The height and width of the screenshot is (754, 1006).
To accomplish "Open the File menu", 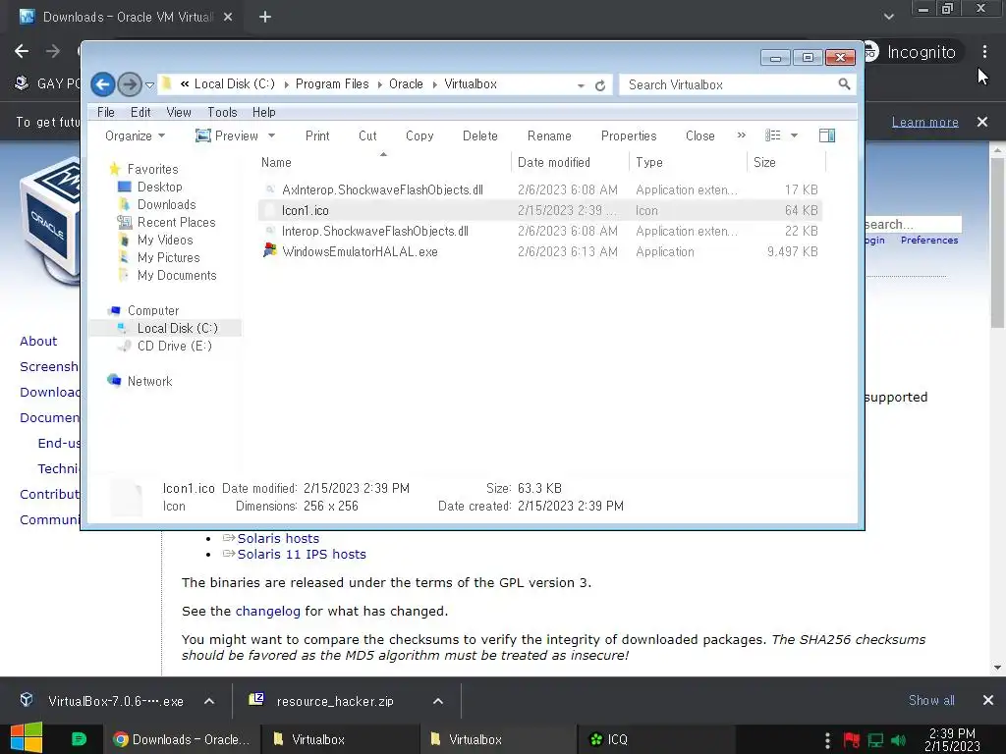I will click(x=106, y=112).
